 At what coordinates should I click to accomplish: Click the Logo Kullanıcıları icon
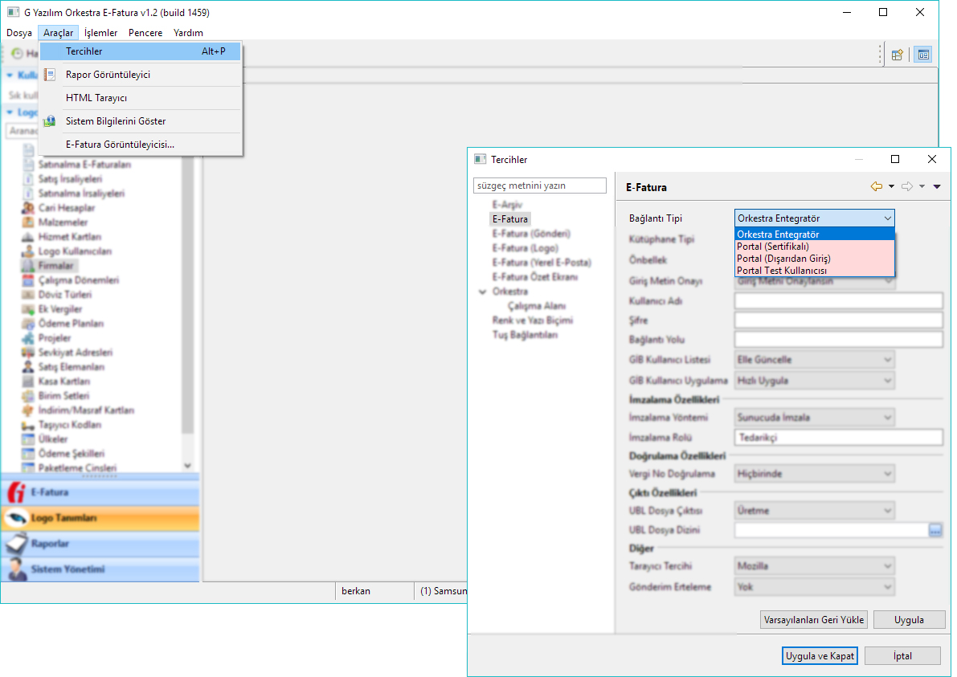click(x=27, y=251)
